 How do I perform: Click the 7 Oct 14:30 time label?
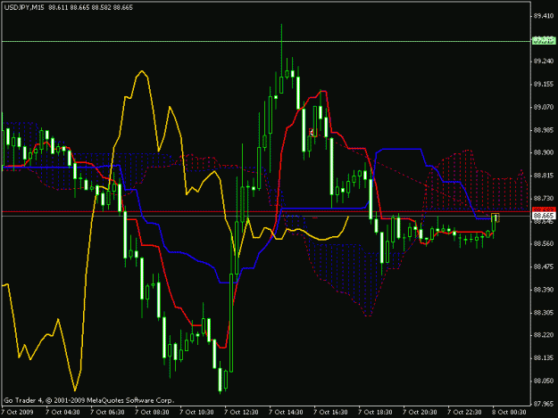click(x=286, y=413)
